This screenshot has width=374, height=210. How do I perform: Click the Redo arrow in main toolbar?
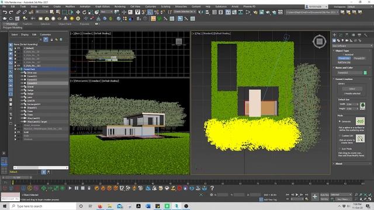pos(11,12)
